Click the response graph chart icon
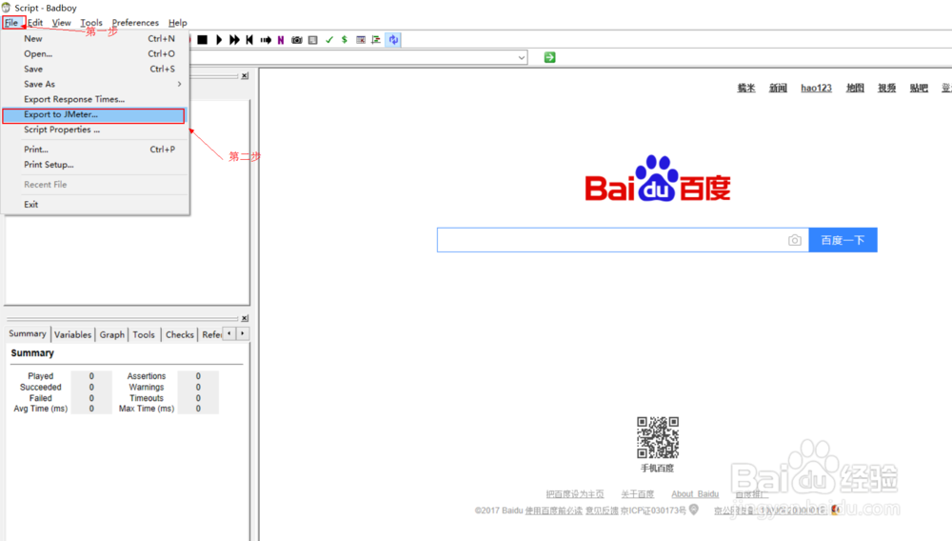The width and height of the screenshot is (952, 541). pyautogui.click(x=376, y=40)
